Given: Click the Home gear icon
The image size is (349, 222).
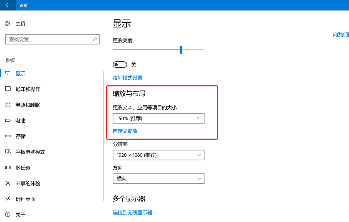Looking at the screenshot, I should click(x=8, y=24).
